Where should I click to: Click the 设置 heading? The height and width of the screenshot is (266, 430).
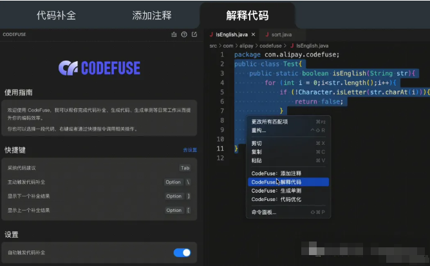pos(11,234)
